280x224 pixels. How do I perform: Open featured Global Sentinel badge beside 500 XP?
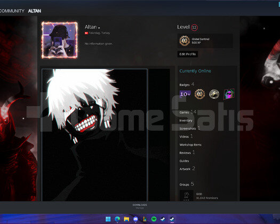click(185, 41)
